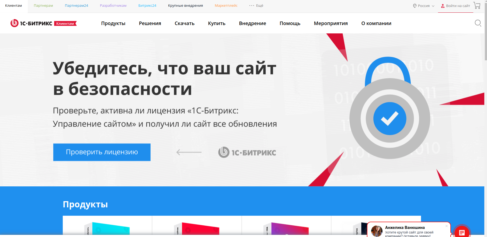The height and width of the screenshot is (237, 487).
Task: Open the Помощь menu
Action: click(x=290, y=23)
